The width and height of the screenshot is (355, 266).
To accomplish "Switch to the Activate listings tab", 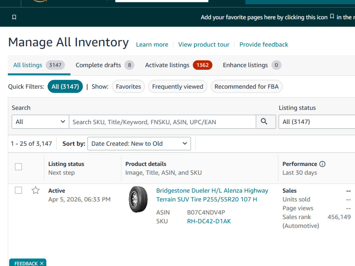I will tap(179, 65).
